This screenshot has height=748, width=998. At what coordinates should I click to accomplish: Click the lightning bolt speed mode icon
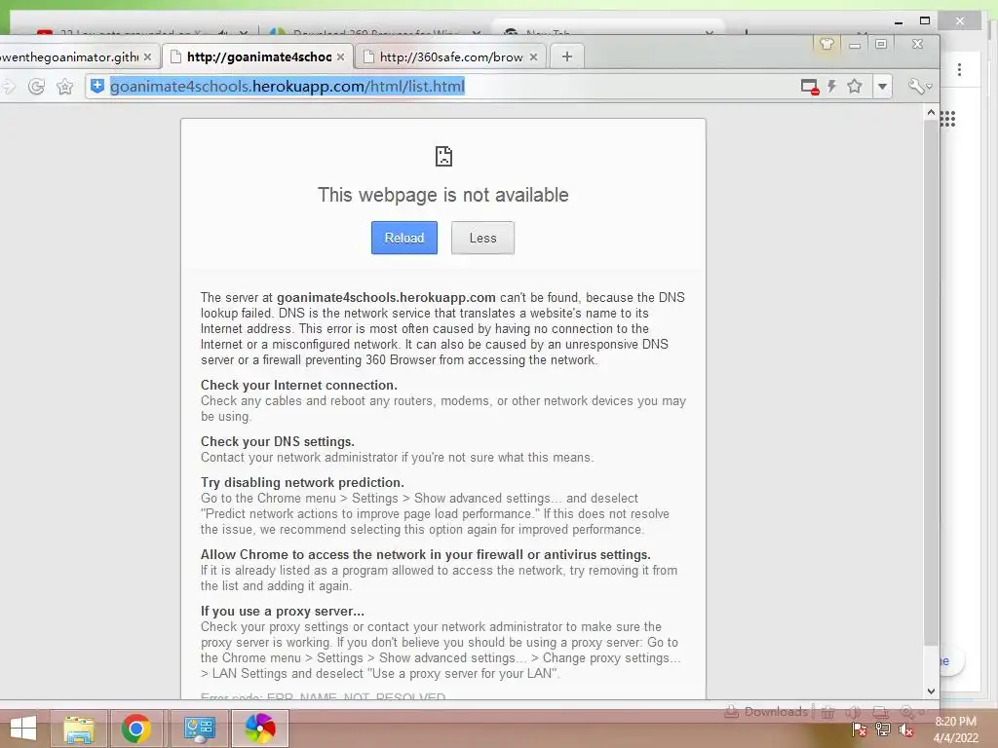(831, 86)
